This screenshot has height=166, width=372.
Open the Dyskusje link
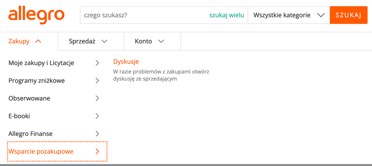point(126,62)
